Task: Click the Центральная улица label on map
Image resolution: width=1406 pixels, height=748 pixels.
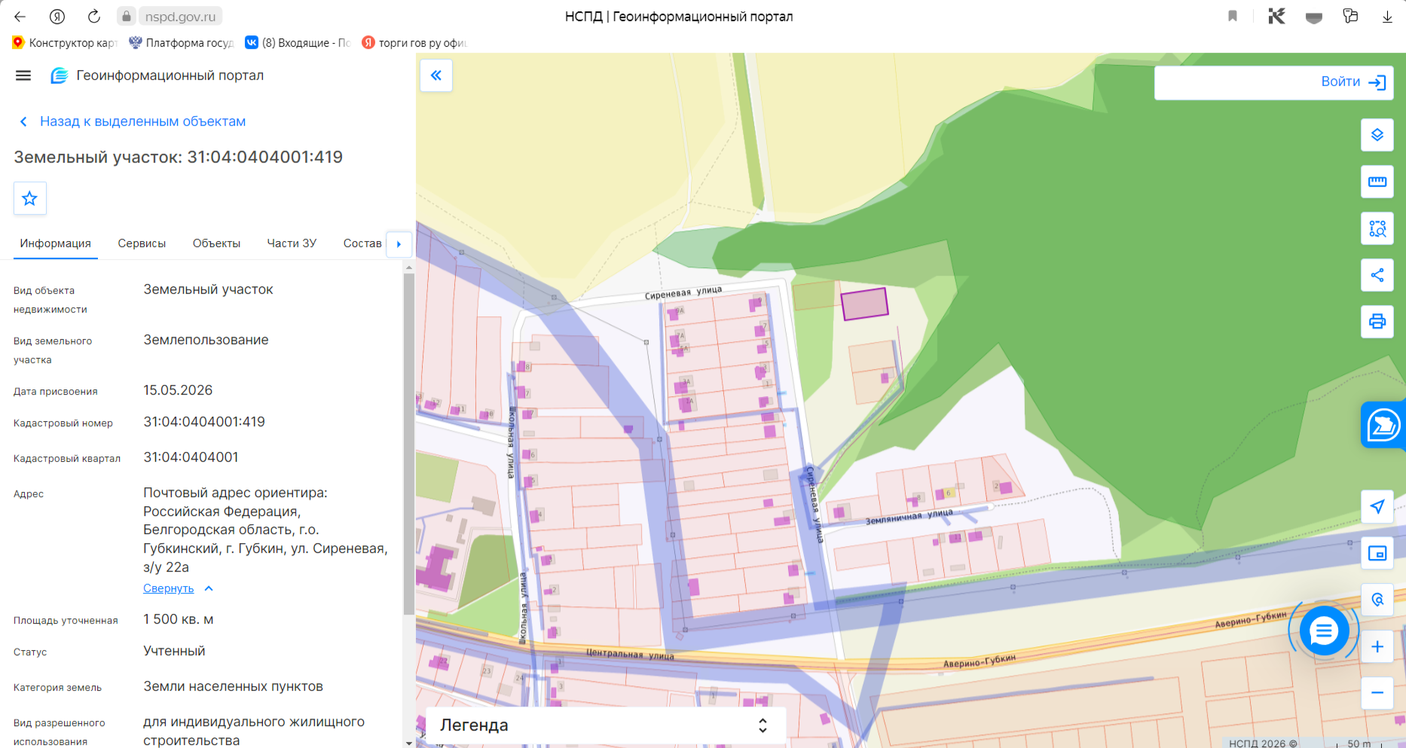Action: click(630, 654)
